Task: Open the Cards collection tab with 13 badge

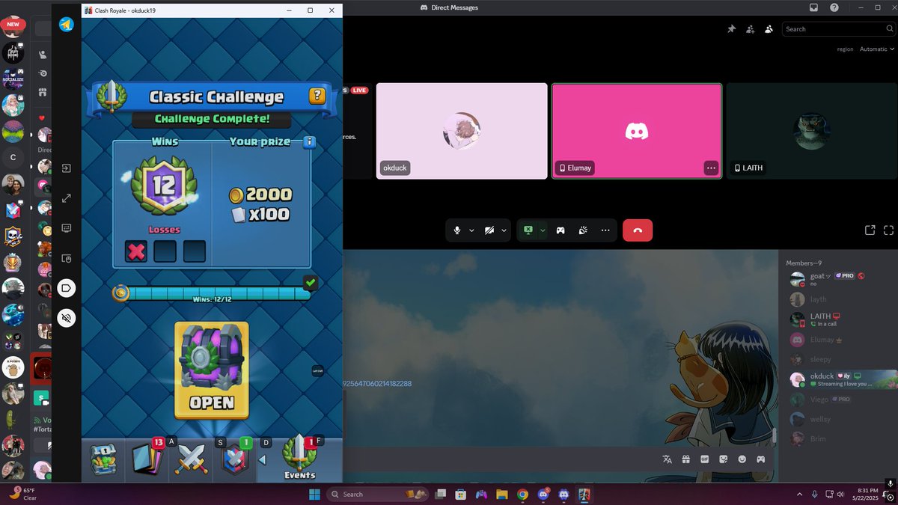Action: 147,459
